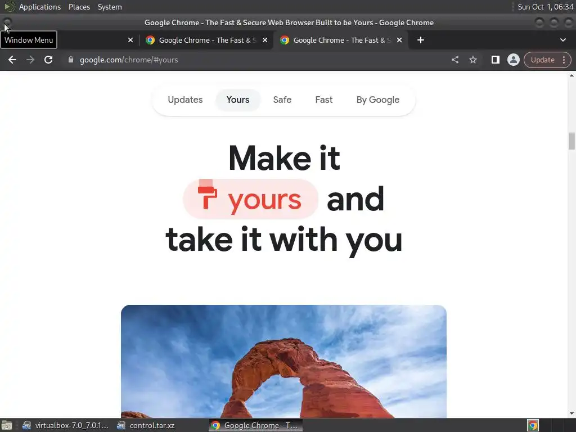The width and height of the screenshot is (576, 432).
Task: Go back to the previous page
Action: click(x=12, y=60)
